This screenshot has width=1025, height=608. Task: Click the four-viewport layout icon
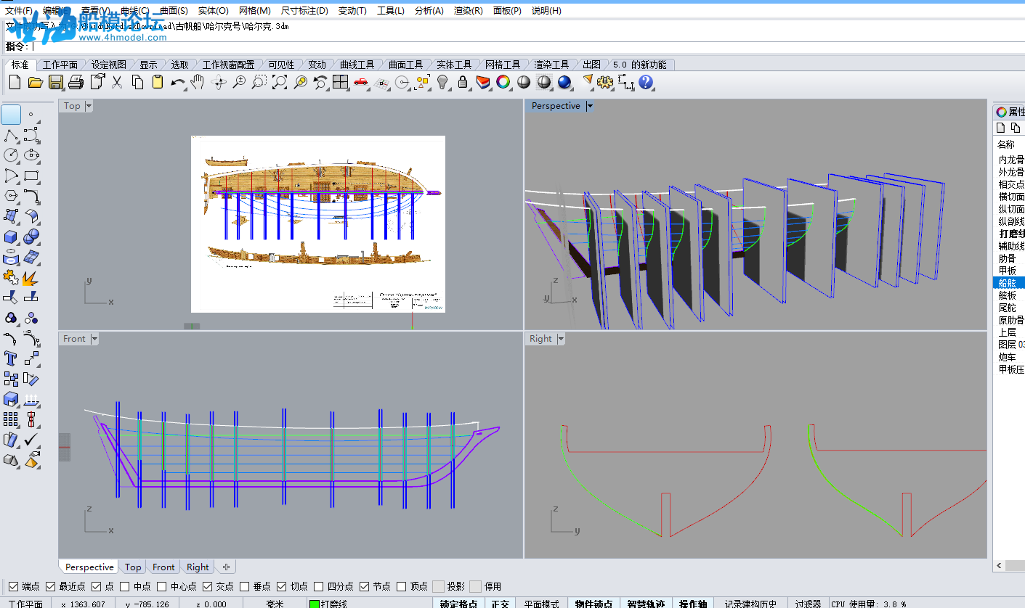[x=341, y=82]
